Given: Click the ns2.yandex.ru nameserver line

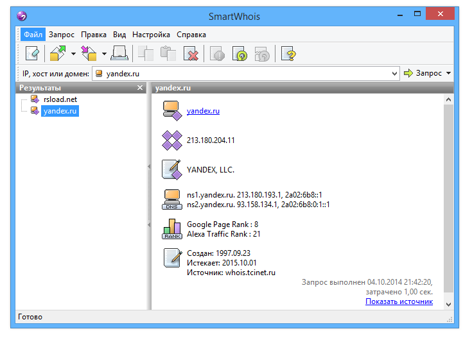Looking at the screenshot, I should pyautogui.click(x=258, y=205).
